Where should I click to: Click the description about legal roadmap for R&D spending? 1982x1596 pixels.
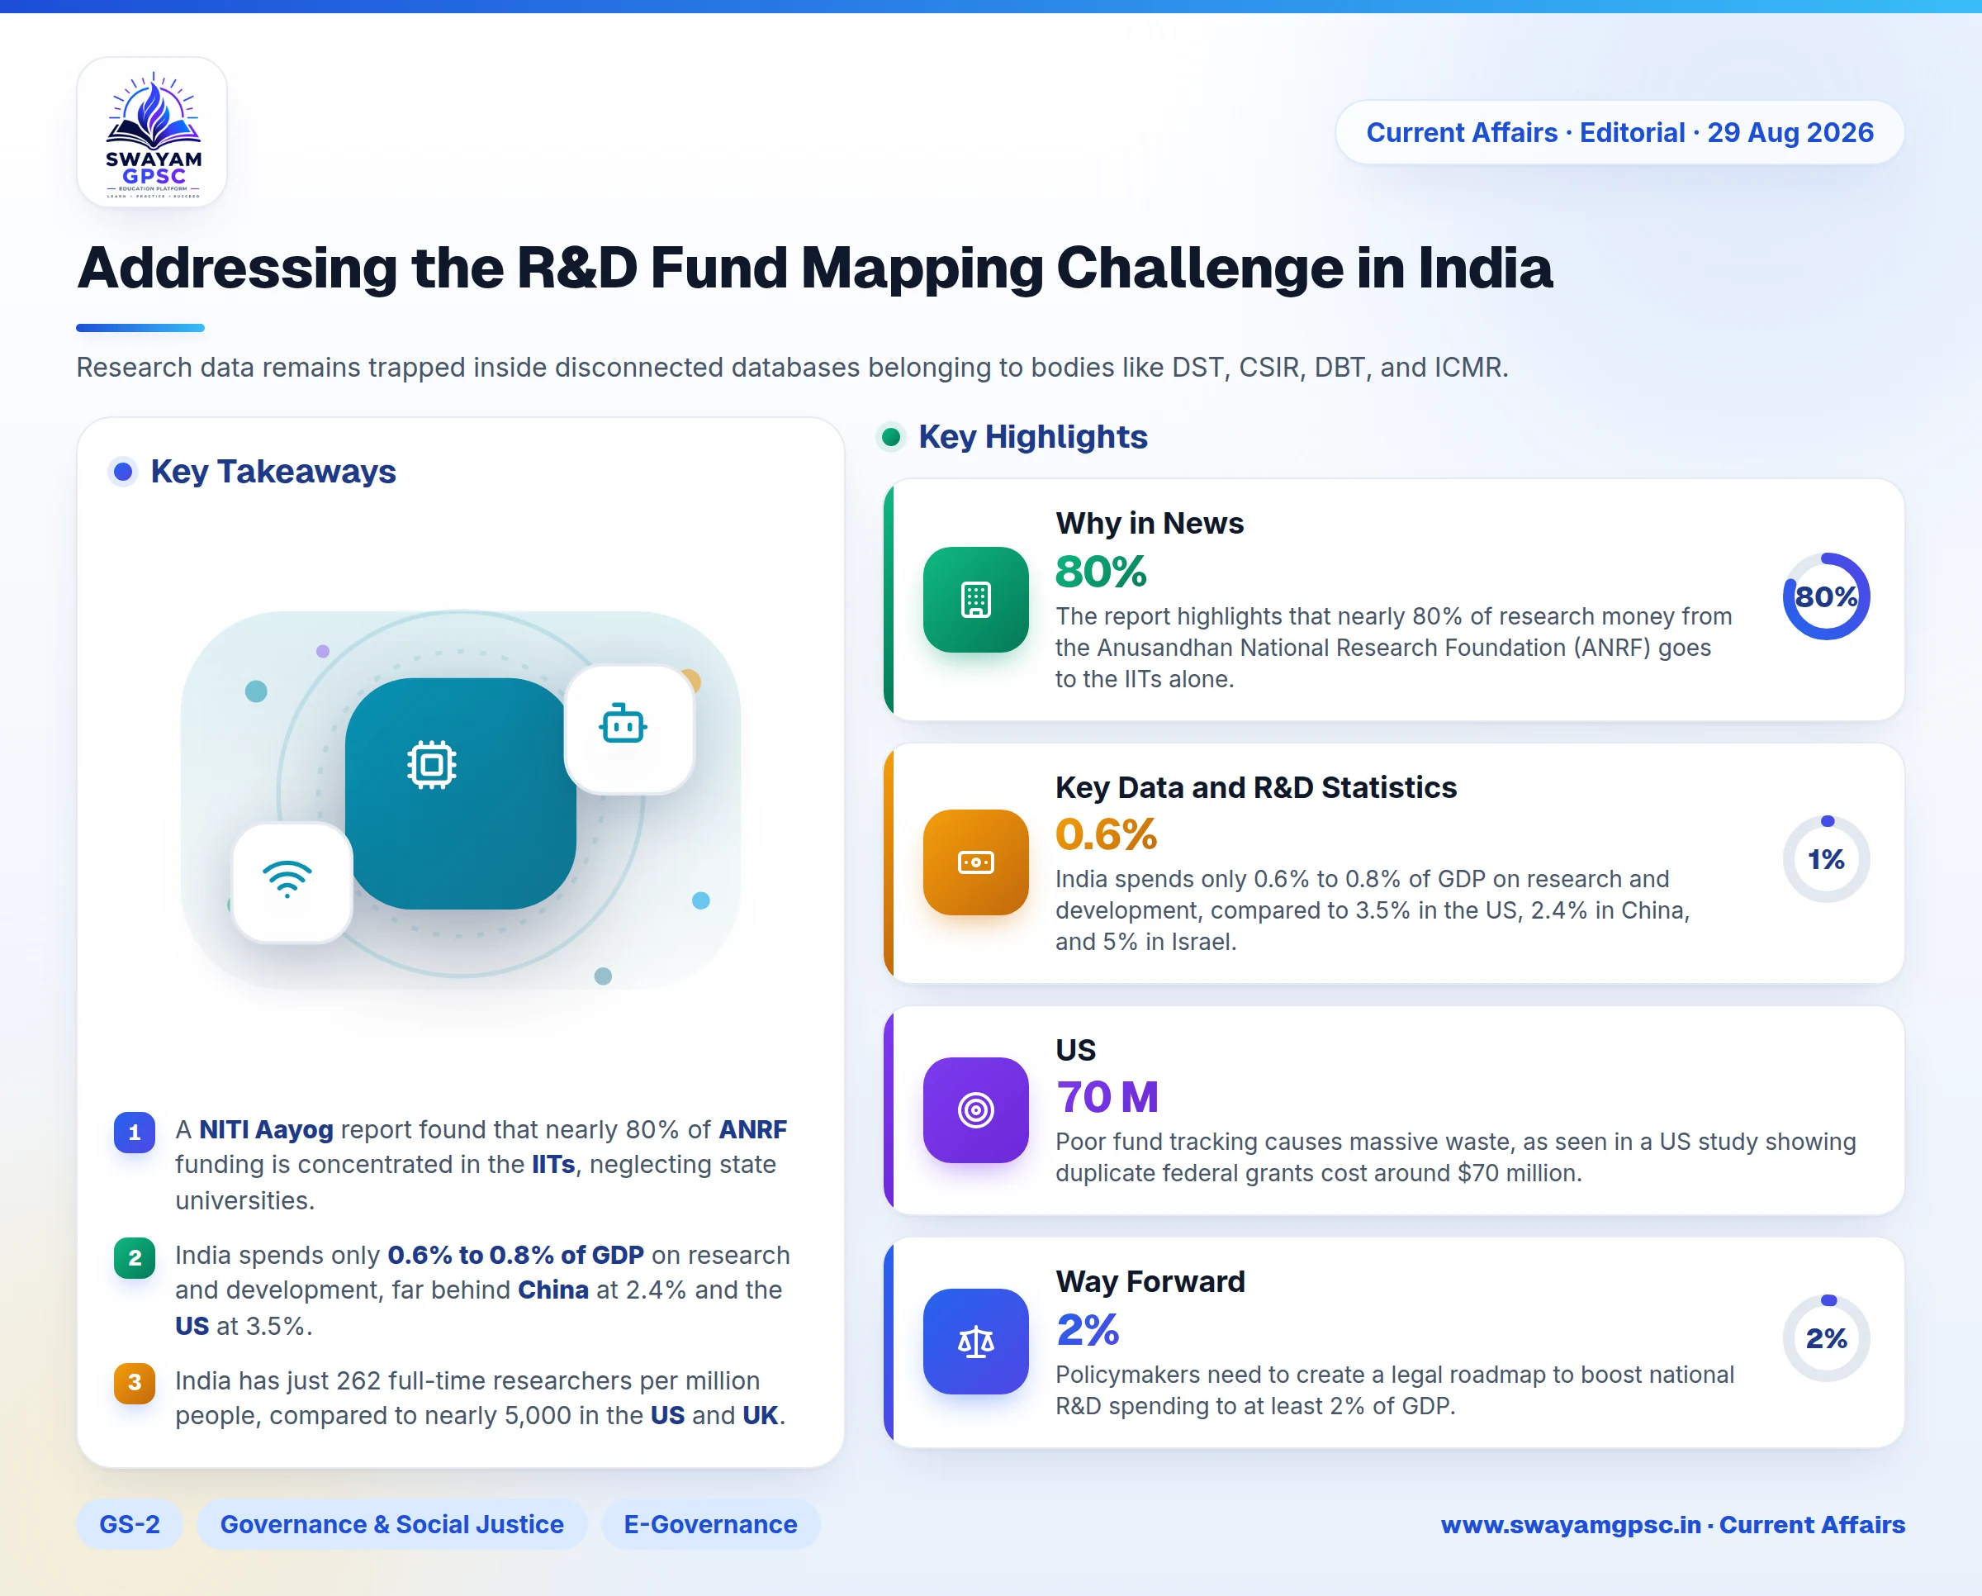(x=1395, y=1390)
